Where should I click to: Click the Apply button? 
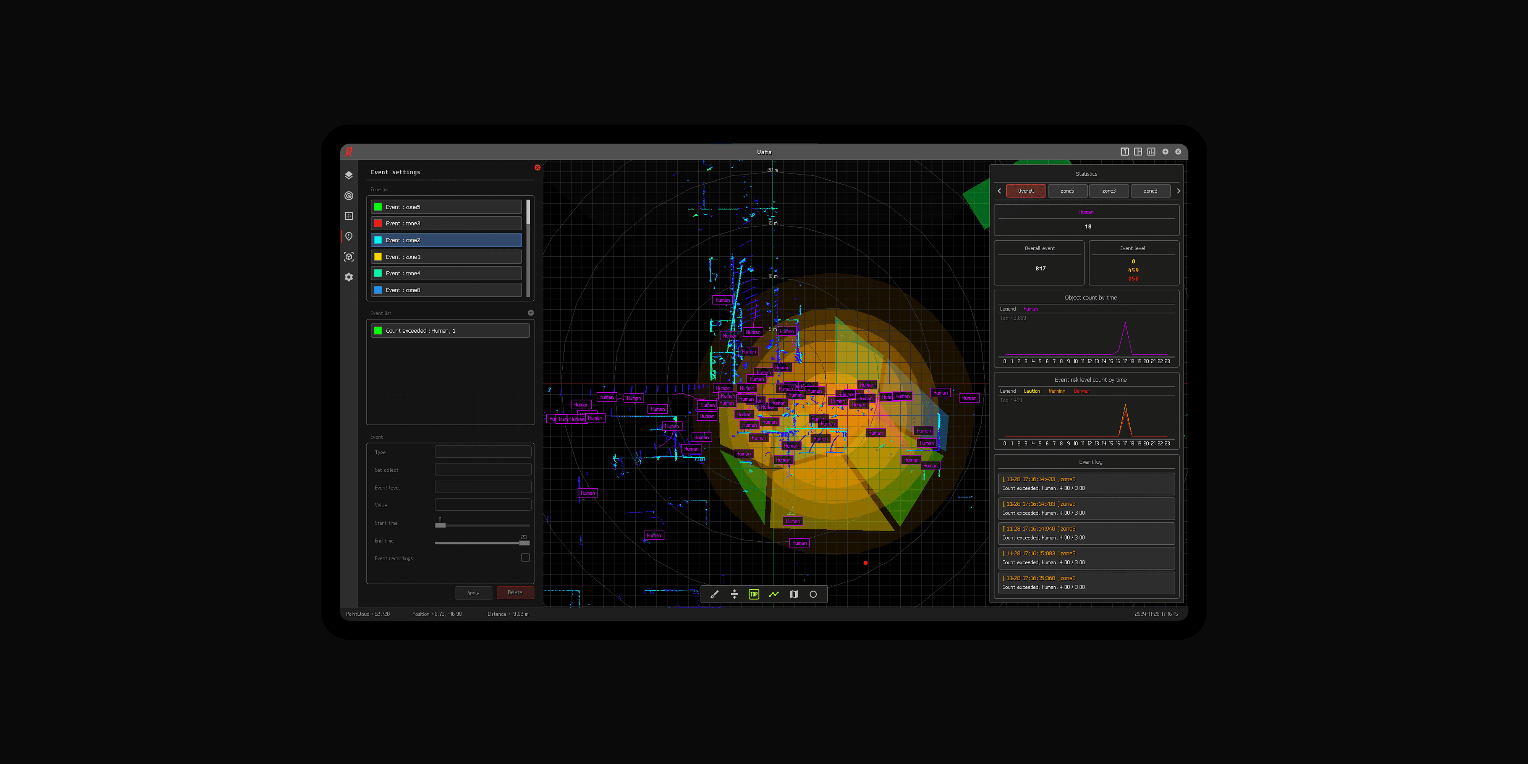(473, 592)
